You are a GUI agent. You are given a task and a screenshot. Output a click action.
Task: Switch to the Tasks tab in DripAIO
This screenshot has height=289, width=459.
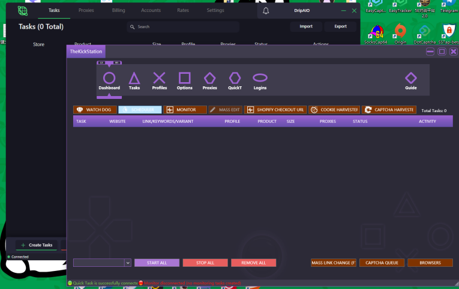click(54, 10)
